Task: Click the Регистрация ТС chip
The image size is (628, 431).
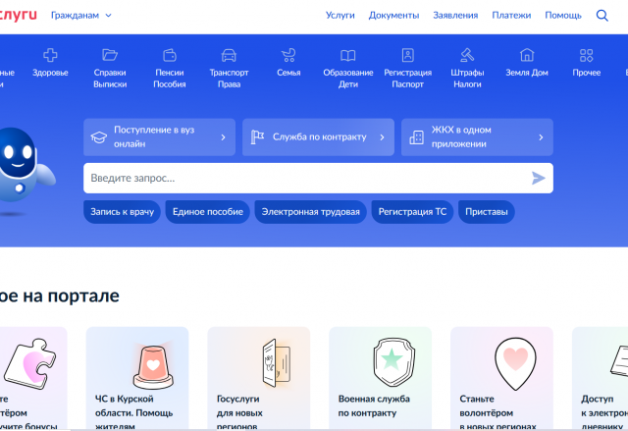Action: tap(412, 212)
